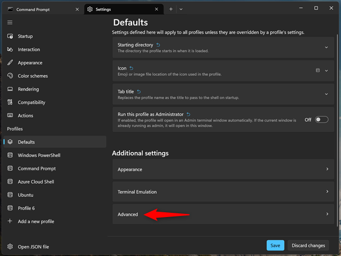Open the Appearance additional settings page
Image resolution: width=341 pixels, height=256 pixels.
[x=223, y=169]
